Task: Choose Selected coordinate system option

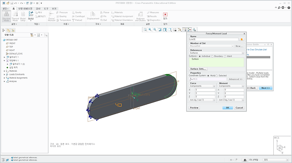Action: point(217,76)
